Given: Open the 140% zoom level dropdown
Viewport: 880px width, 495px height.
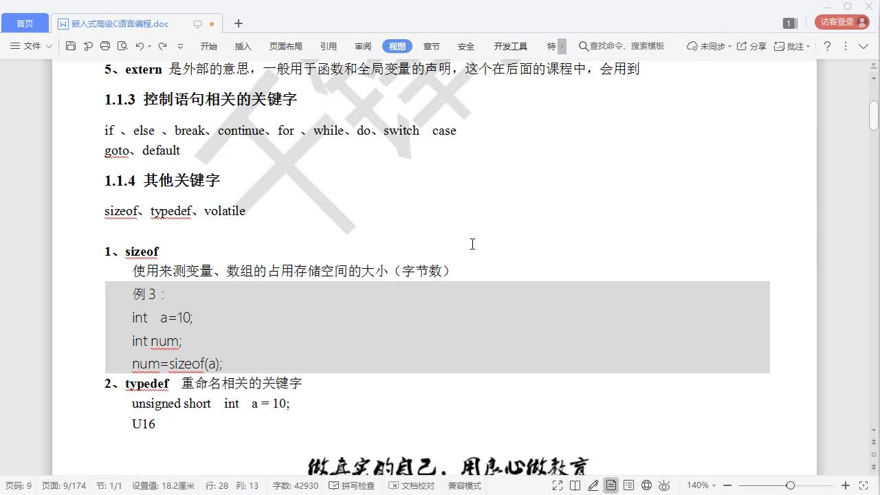Looking at the screenshot, I should pos(701,485).
